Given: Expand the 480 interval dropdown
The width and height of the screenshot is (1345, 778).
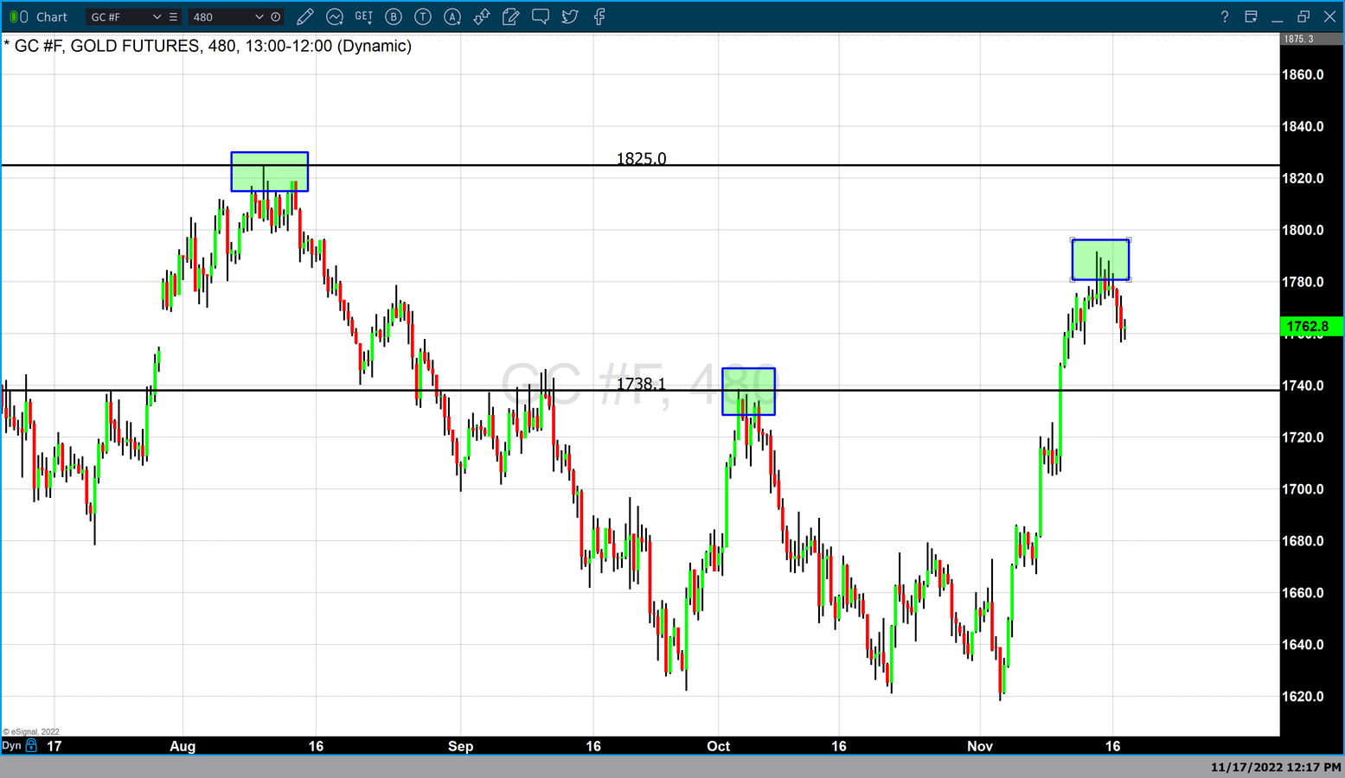Looking at the screenshot, I should (259, 16).
